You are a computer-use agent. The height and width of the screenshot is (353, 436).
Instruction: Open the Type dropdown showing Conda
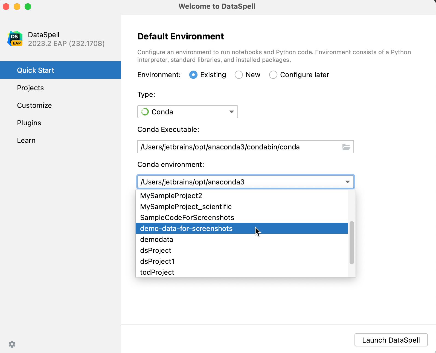coord(188,112)
